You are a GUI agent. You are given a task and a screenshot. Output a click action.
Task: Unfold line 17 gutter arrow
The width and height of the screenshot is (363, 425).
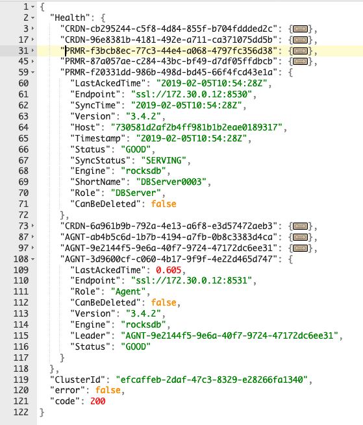[x=33, y=40]
